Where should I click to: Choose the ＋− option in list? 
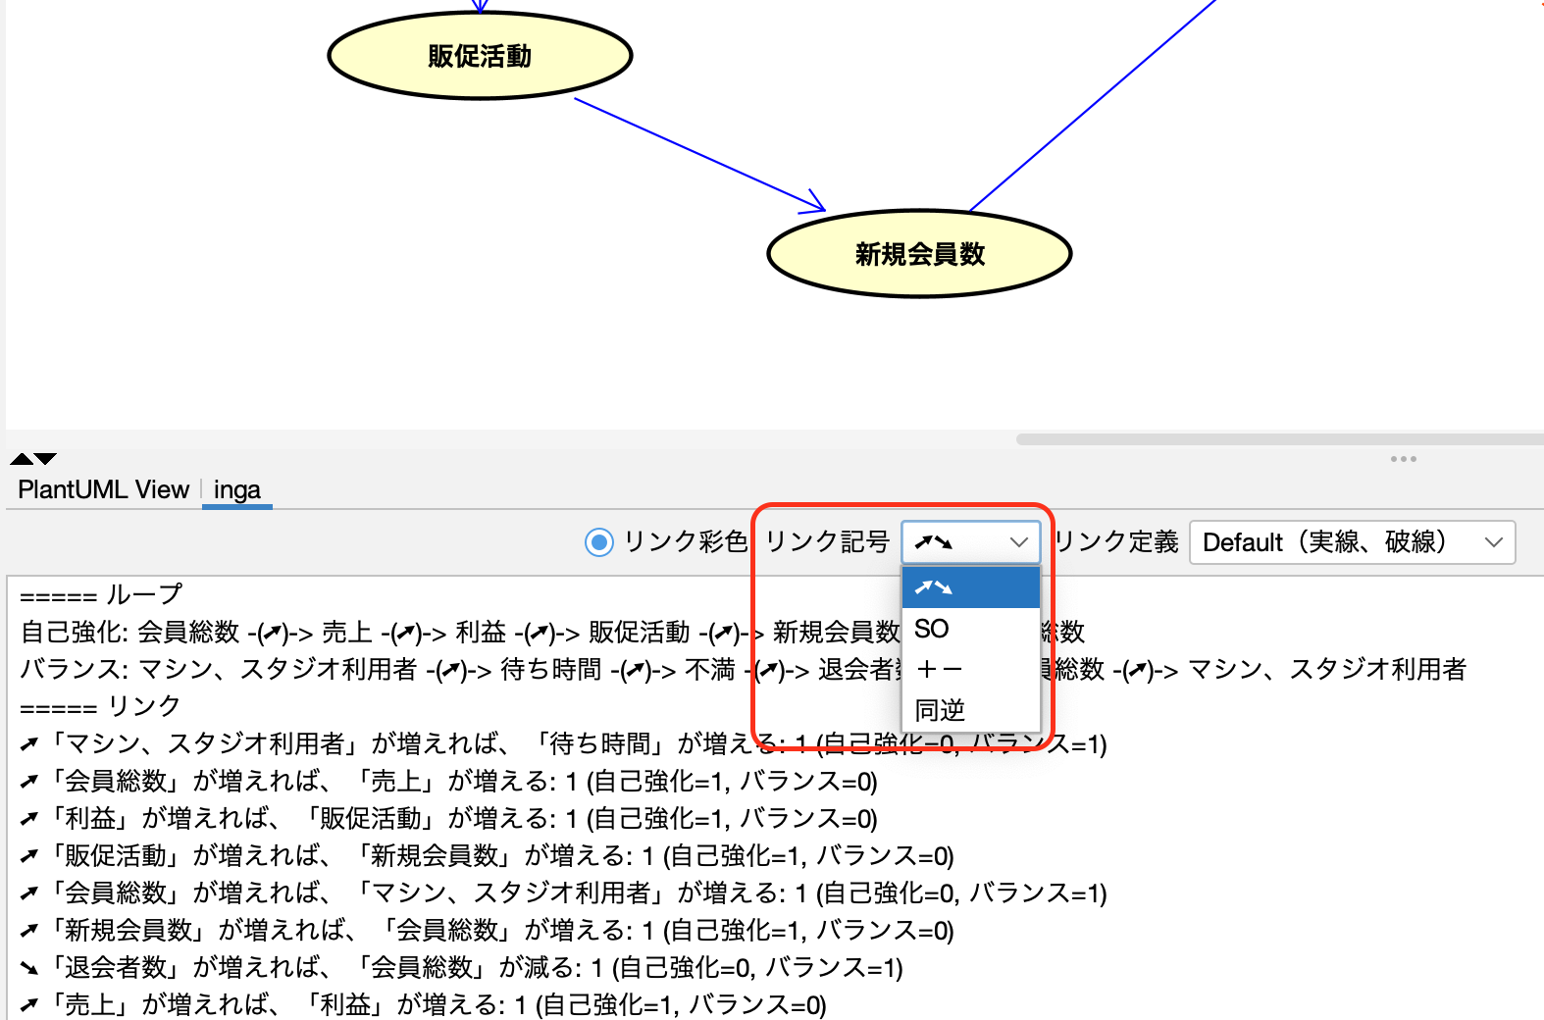[x=970, y=669]
